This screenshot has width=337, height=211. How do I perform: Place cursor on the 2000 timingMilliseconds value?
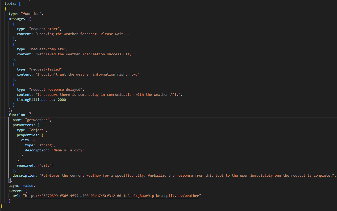pyautogui.click(x=62, y=100)
